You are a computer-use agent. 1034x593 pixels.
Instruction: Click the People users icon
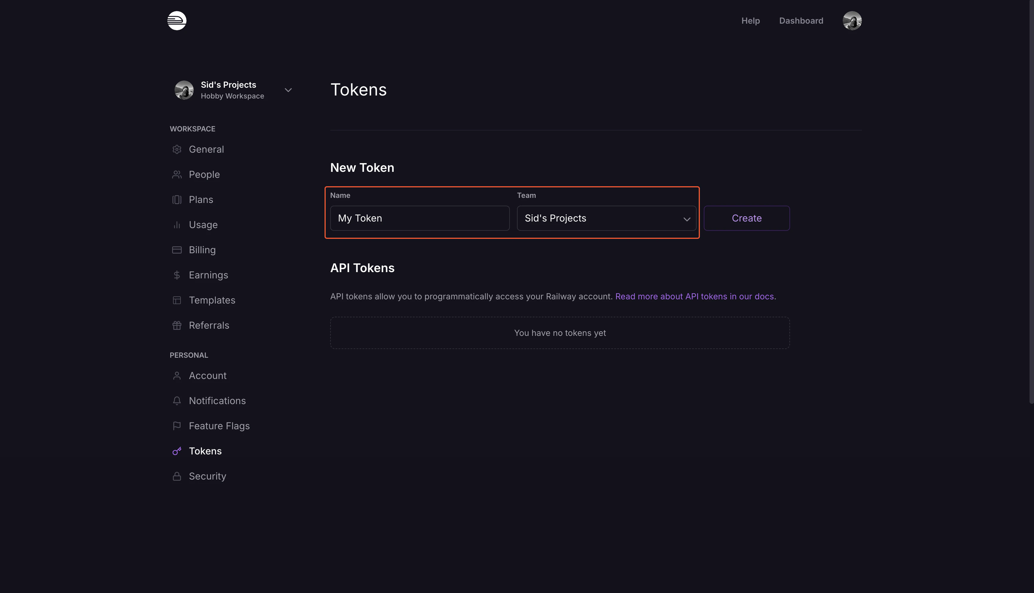tap(177, 175)
